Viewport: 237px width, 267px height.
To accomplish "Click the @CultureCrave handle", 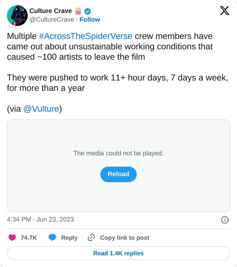I will pyautogui.click(x=52, y=20).
